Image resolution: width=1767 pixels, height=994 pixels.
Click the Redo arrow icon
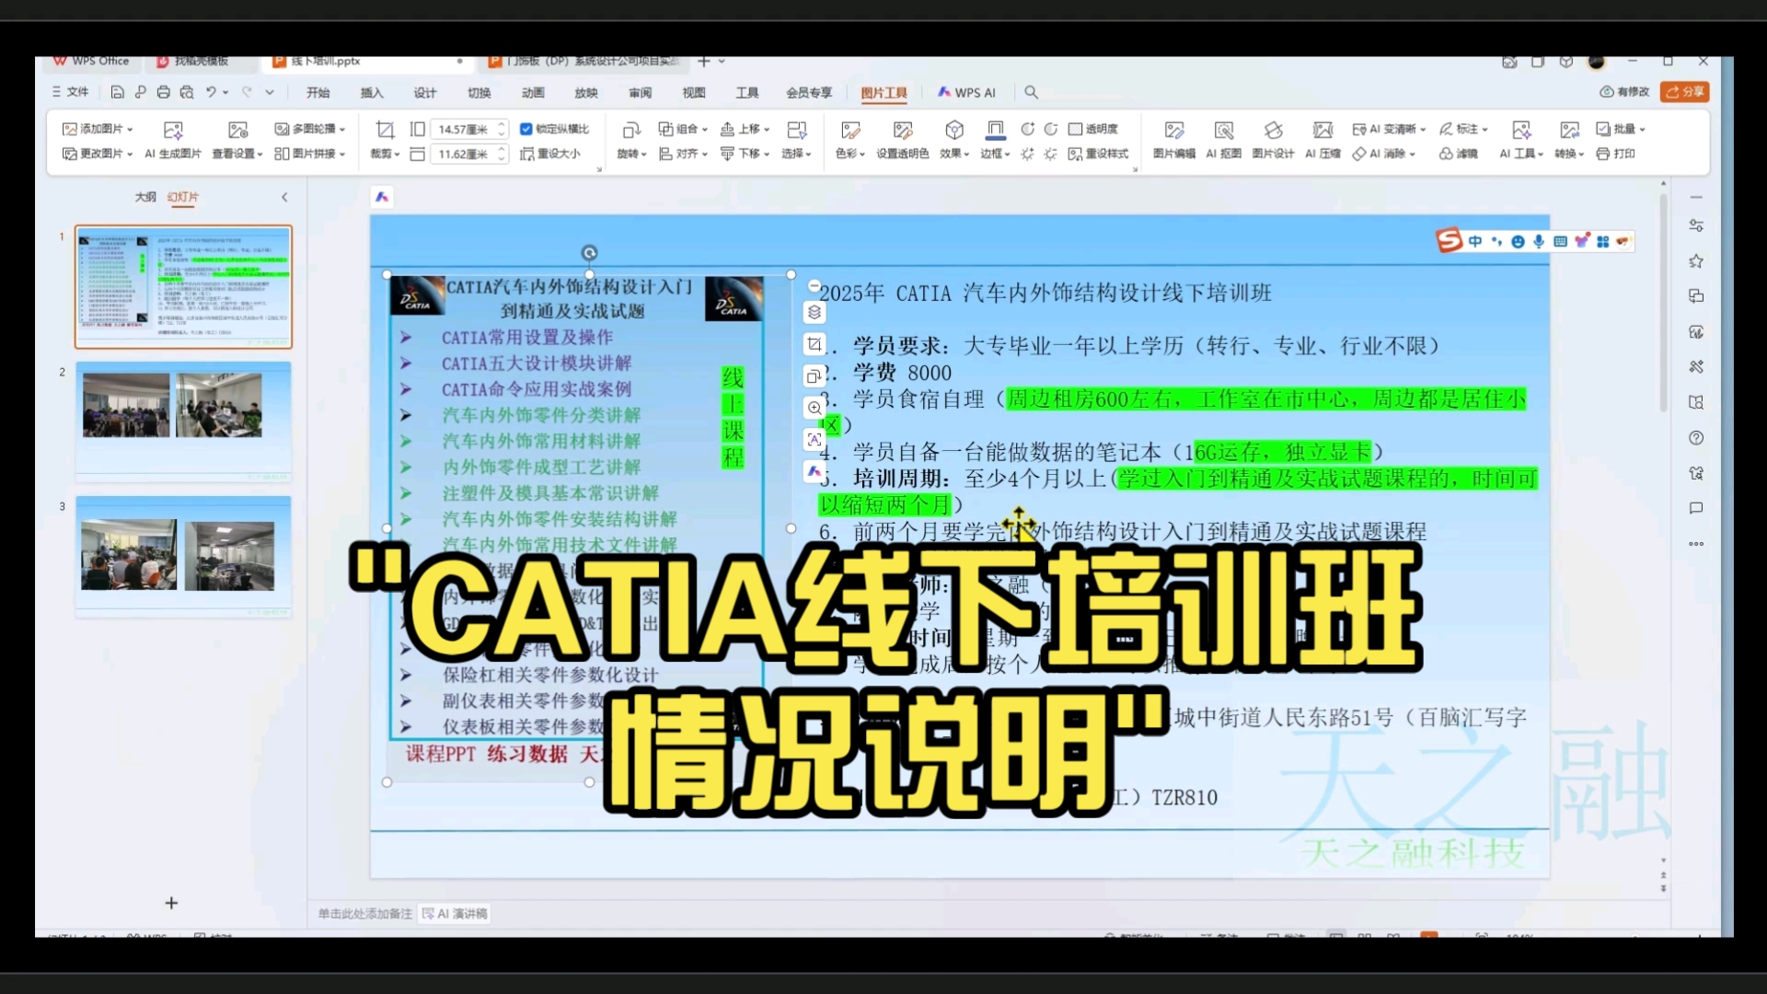(x=247, y=92)
